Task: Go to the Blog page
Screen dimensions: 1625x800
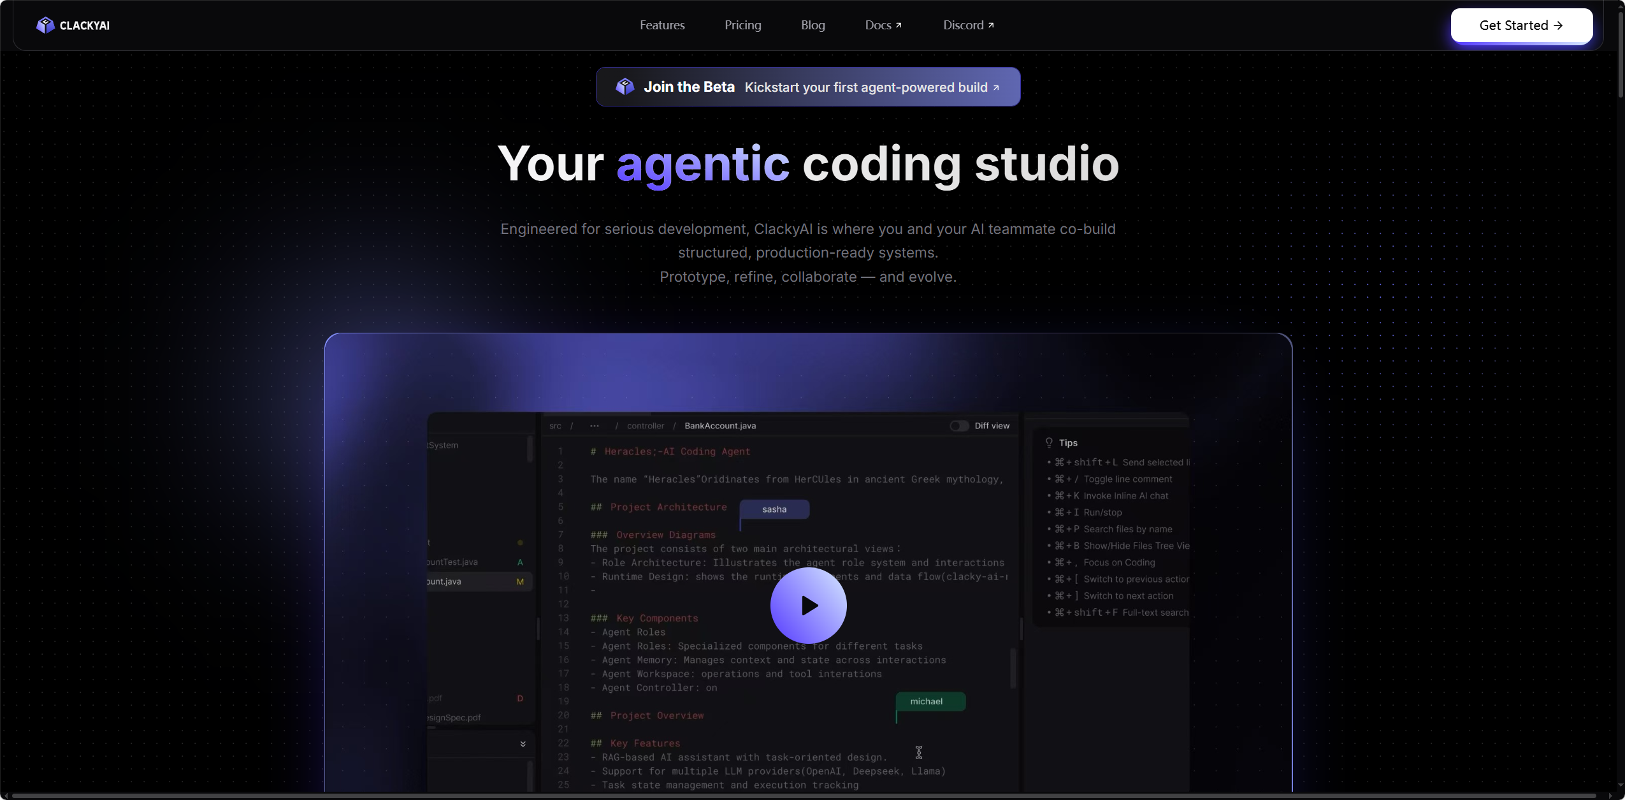Action: (812, 25)
